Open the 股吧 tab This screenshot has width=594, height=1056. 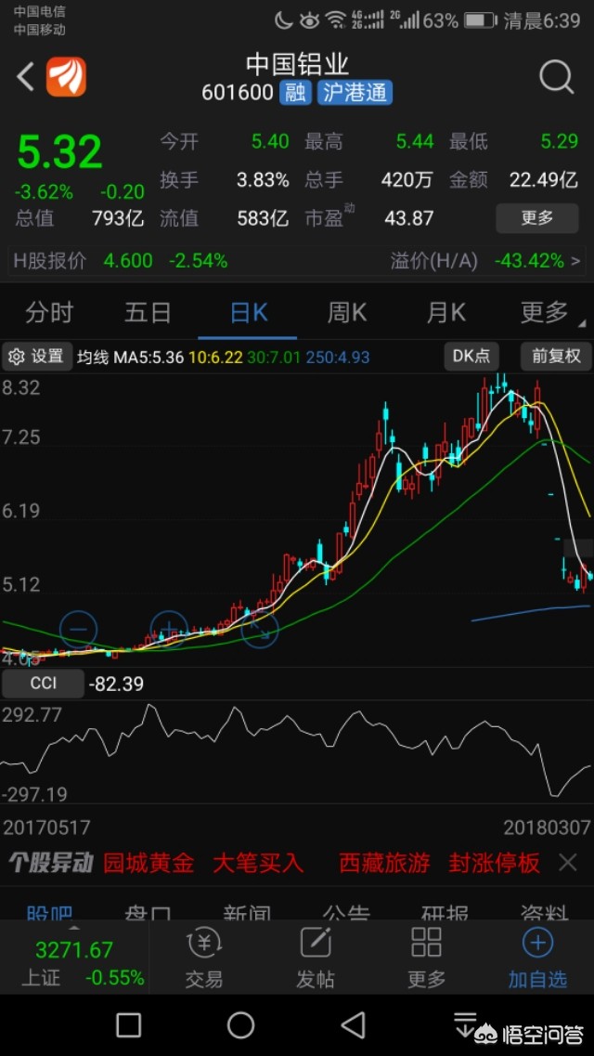pos(50,912)
